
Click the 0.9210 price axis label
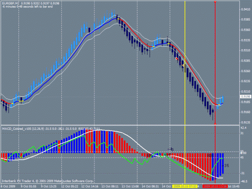click(x=246, y=91)
